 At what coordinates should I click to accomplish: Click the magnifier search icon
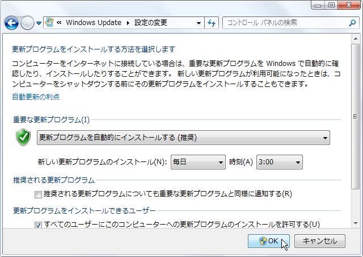click(352, 23)
